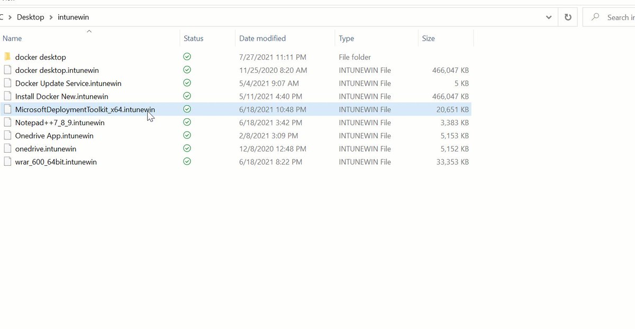
Task: Click date 5/11/2021 4:40 PM
Action: (270, 97)
